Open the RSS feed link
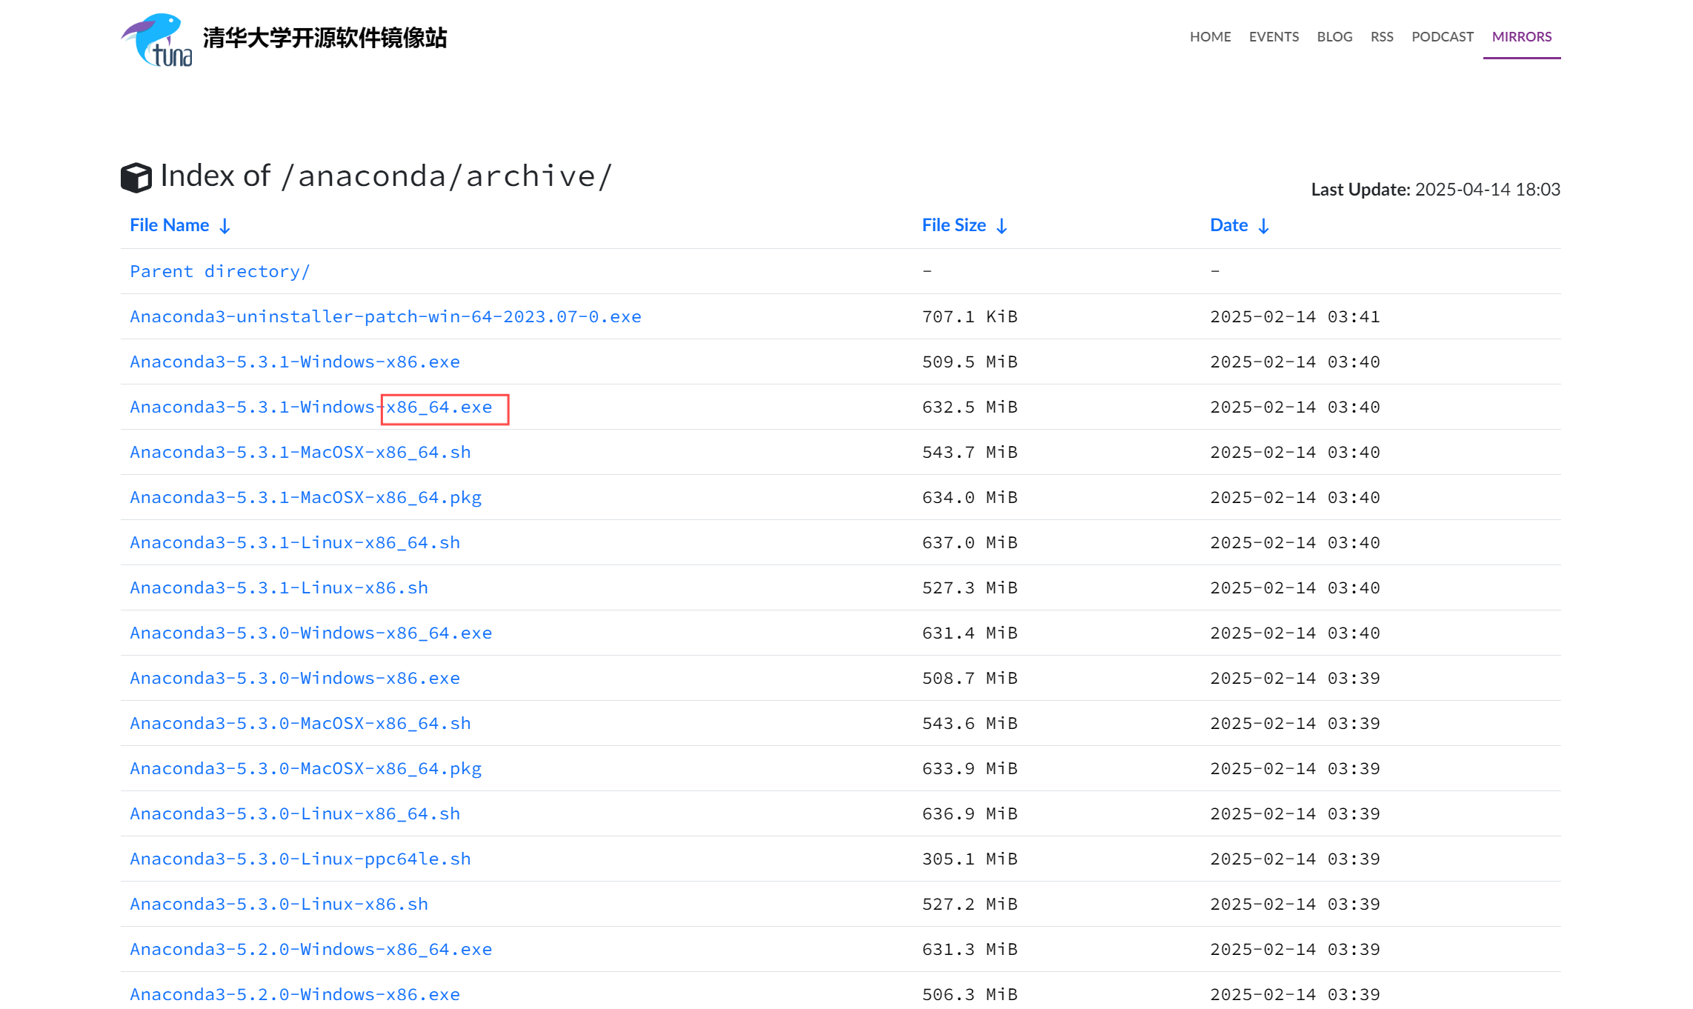1693x1009 pixels. pos(1382,36)
